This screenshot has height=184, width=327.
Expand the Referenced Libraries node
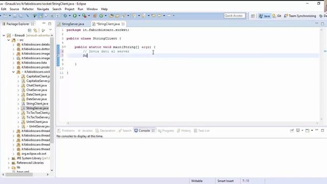(9, 163)
